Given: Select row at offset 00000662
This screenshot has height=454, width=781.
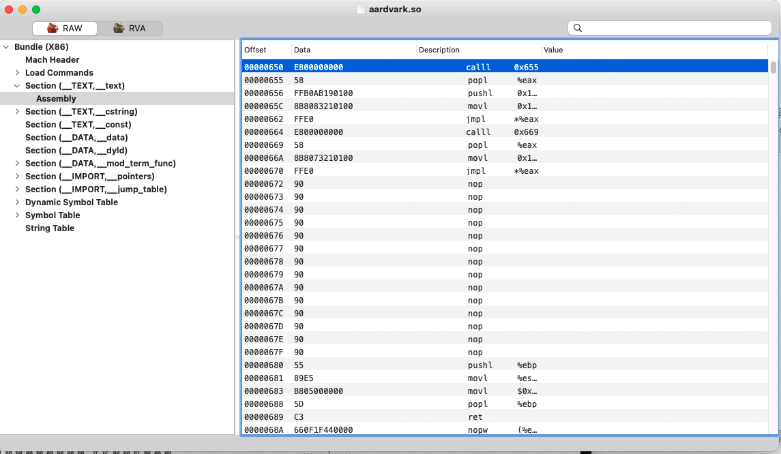Looking at the screenshot, I should [505, 119].
